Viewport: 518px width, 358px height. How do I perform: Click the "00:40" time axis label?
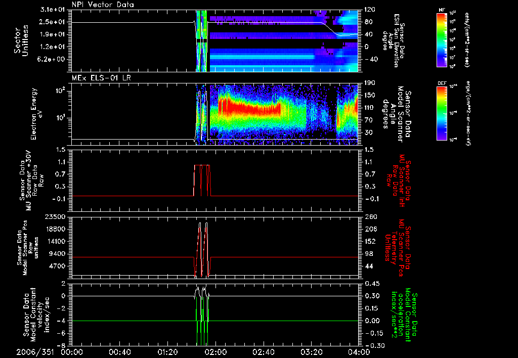coord(119,352)
